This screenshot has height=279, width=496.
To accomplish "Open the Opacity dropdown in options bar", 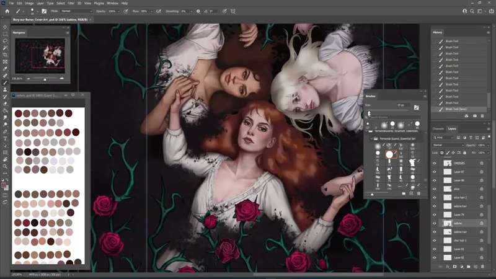I will [118, 11].
